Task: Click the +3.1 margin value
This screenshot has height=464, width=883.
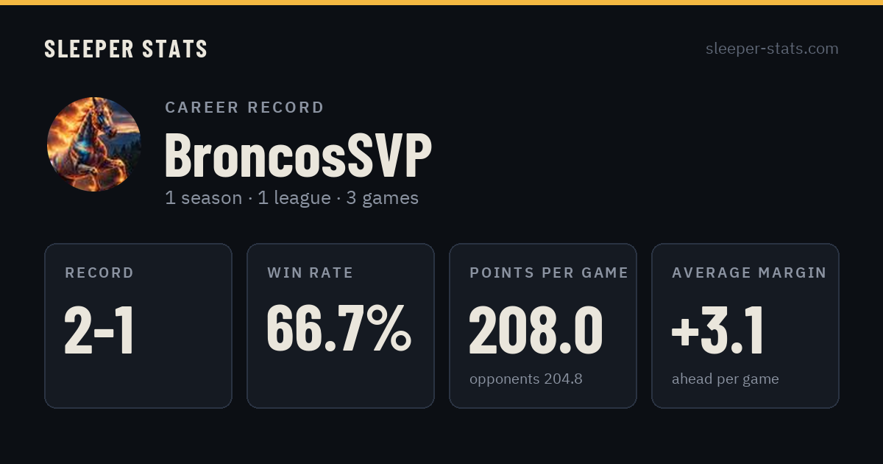Action: 717,331
